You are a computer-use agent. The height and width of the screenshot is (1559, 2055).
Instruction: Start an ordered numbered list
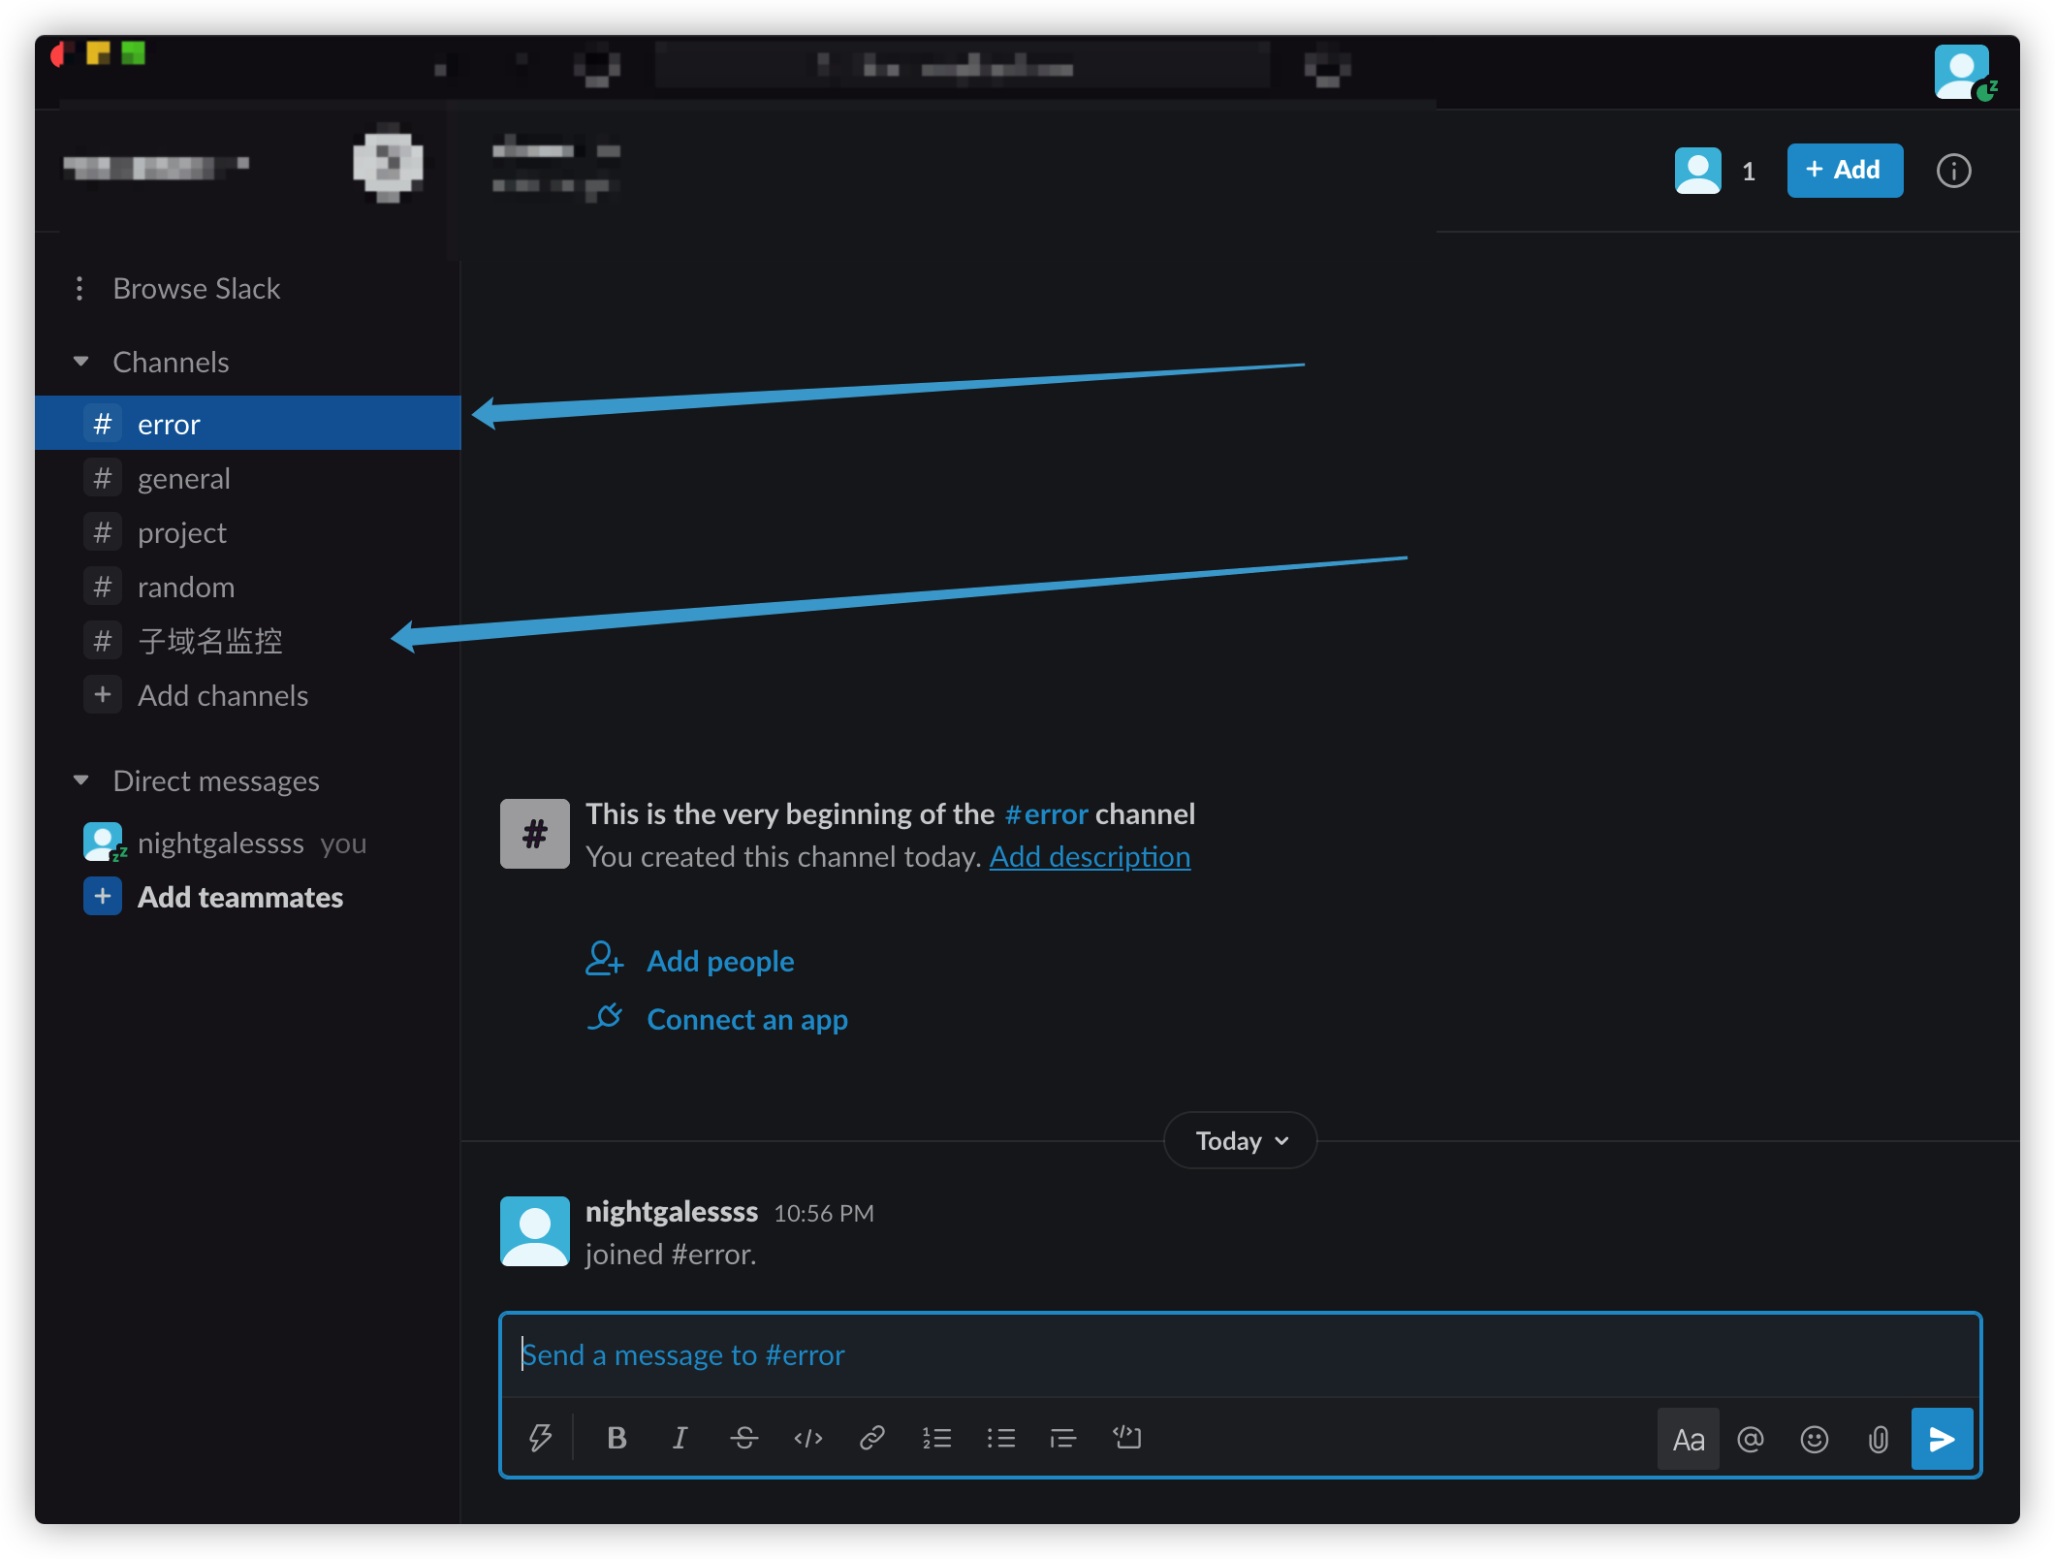tap(936, 1438)
